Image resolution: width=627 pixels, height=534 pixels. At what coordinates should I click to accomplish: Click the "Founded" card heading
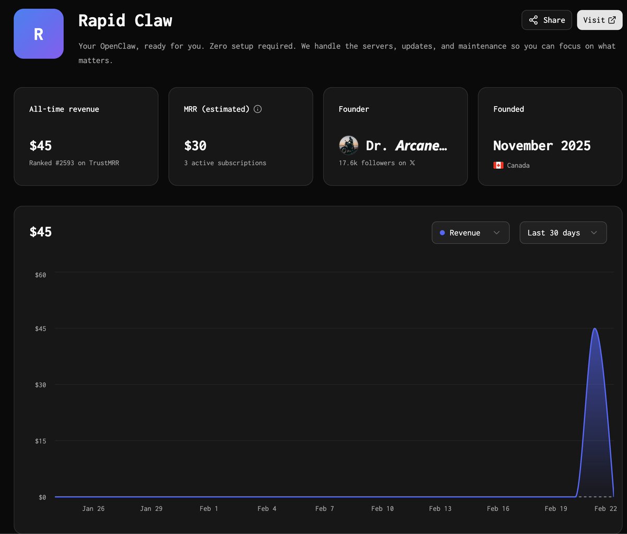pos(508,109)
